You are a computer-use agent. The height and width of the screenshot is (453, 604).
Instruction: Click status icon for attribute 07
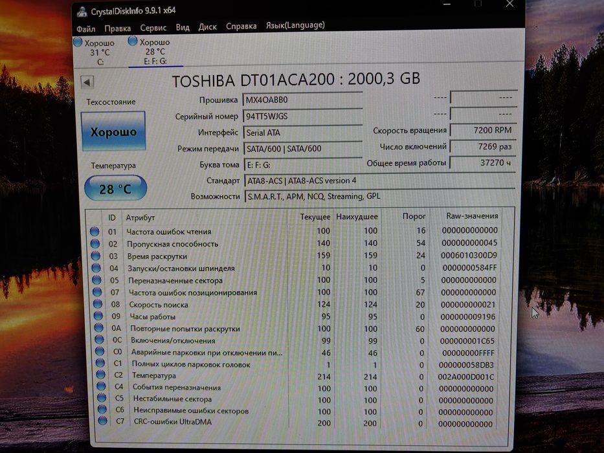pyautogui.click(x=98, y=292)
